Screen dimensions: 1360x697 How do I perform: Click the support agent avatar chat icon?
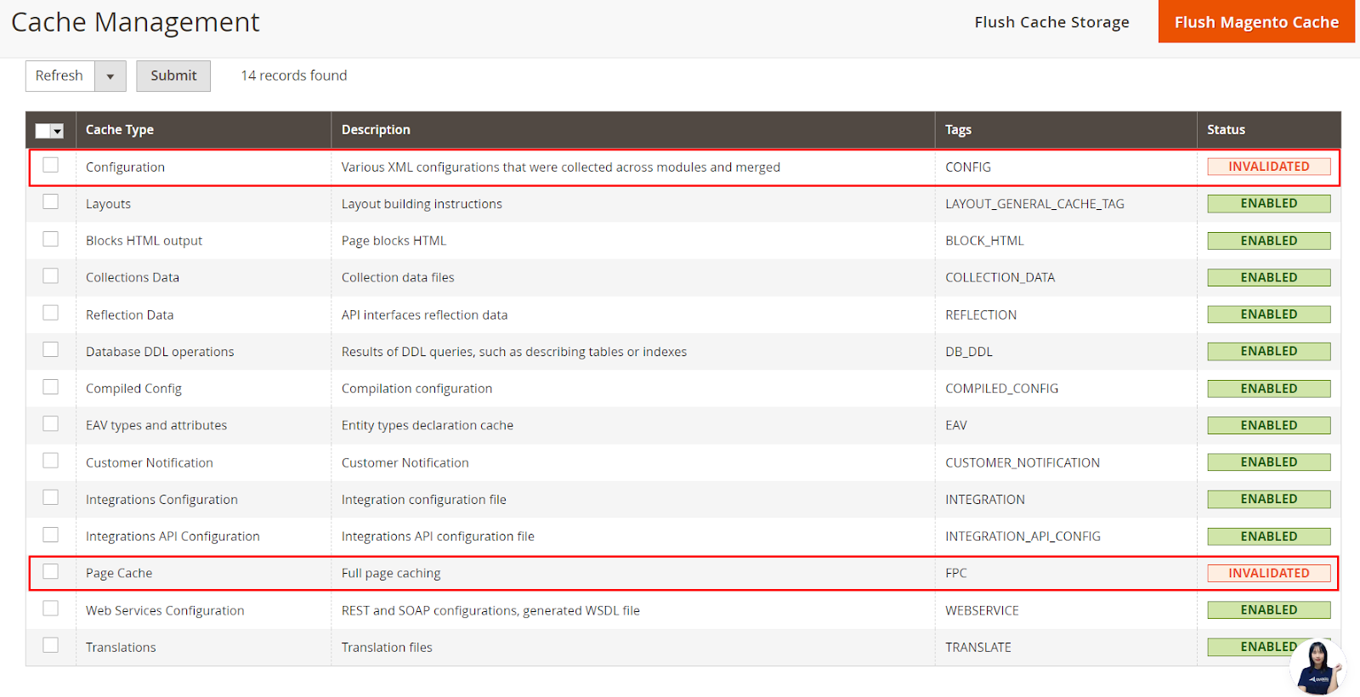(1317, 668)
